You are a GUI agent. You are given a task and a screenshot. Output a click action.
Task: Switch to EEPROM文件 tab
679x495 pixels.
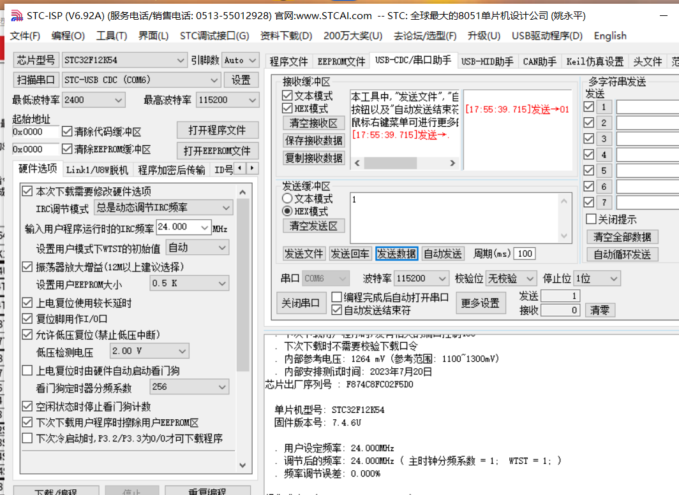pyautogui.click(x=341, y=62)
